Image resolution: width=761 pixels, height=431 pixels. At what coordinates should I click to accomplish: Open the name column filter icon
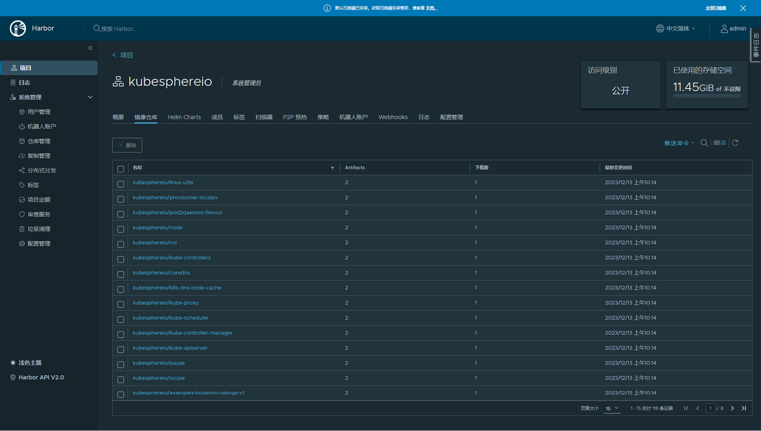coord(332,168)
